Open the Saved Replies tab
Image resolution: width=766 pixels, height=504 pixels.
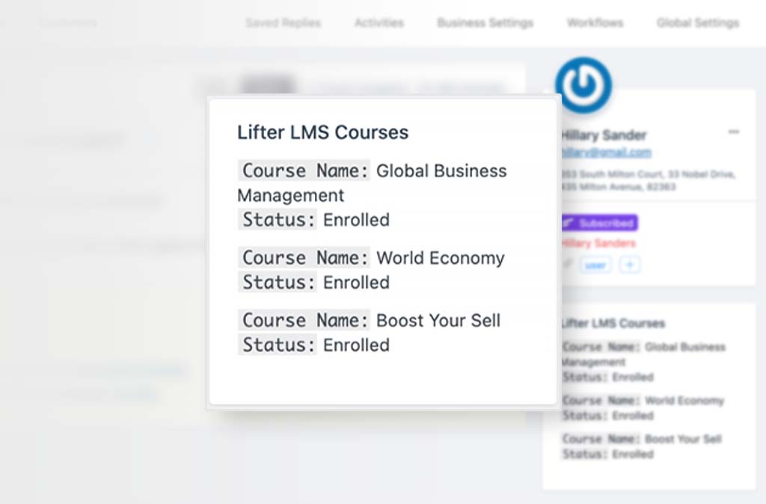(x=283, y=22)
